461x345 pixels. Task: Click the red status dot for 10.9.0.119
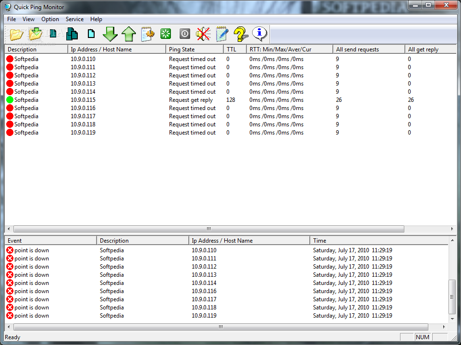10,132
